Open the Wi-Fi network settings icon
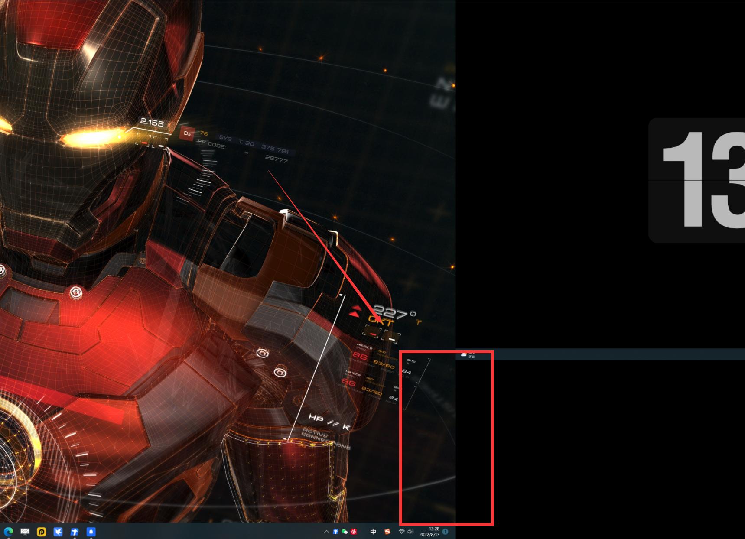745x539 pixels. (401, 532)
